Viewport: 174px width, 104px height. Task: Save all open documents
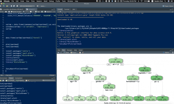(x=14, y=6)
